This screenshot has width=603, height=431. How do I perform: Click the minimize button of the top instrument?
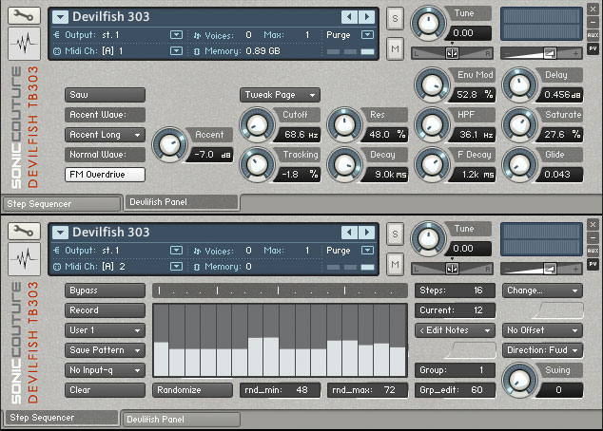pos(593,22)
